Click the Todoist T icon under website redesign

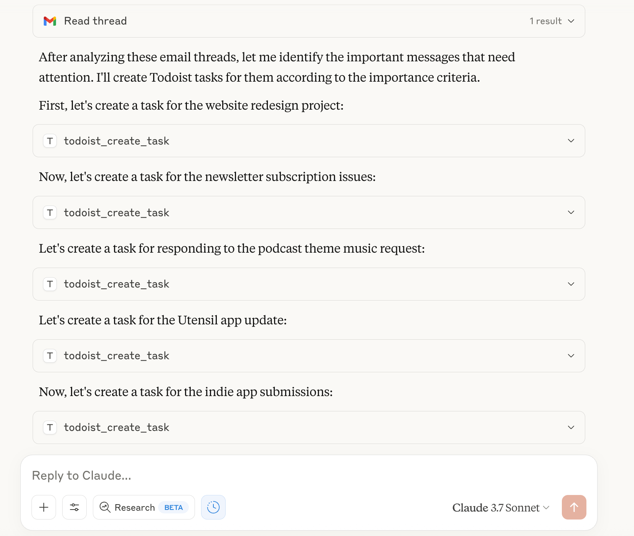[x=50, y=141]
